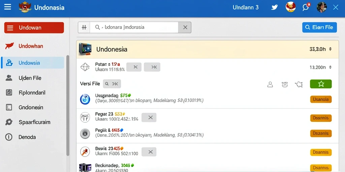This screenshot has width=345, height=172.
Task: Click the device icon beside Beckinadep
Action: [85, 168]
